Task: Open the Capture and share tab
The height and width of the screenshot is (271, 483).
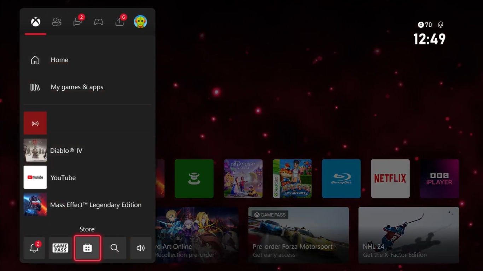Action: point(120,22)
